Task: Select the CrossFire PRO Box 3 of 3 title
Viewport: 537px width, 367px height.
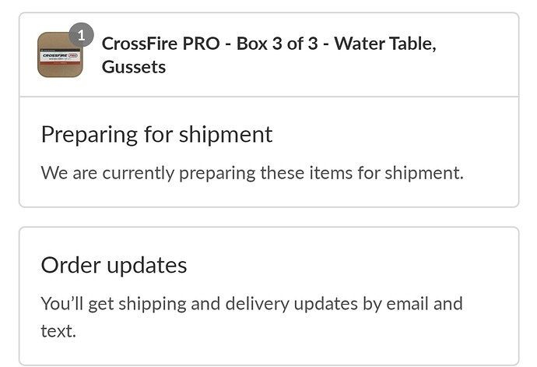Action: (268, 55)
